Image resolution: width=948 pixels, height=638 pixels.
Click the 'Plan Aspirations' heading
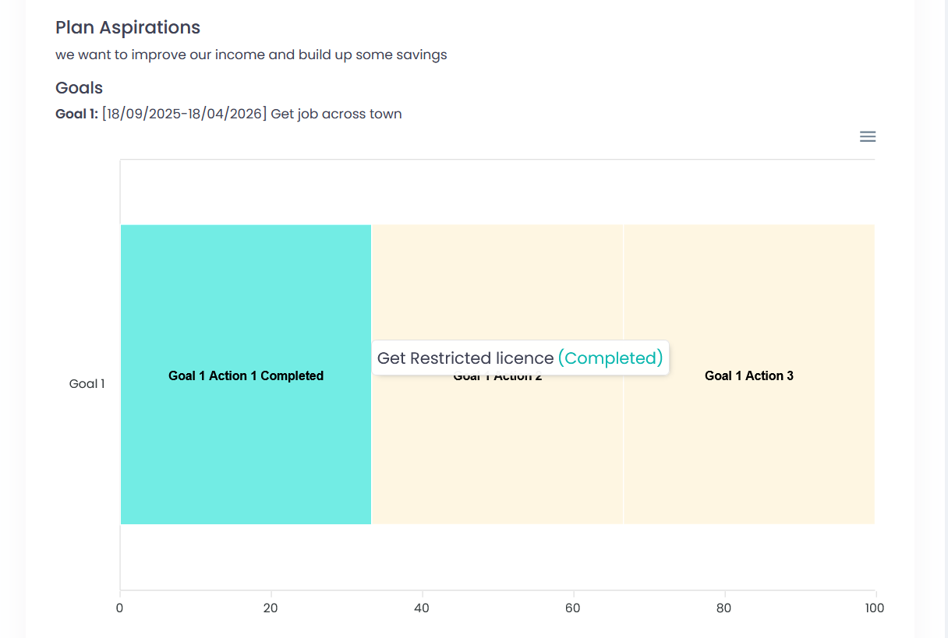tap(128, 27)
